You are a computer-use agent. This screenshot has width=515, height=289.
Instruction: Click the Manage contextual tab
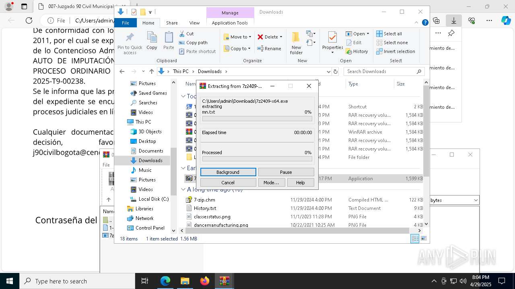tap(230, 13)
